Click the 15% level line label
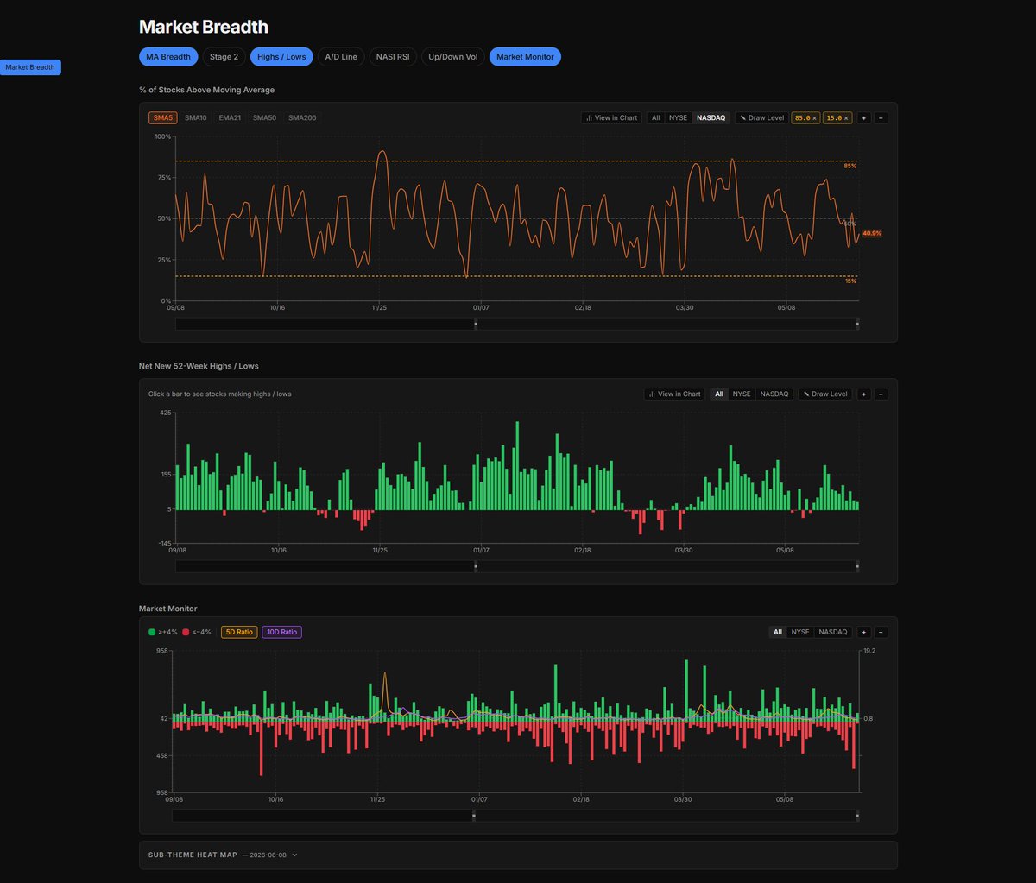This screenshot has width=1036, height=883. tap(850, 281)
